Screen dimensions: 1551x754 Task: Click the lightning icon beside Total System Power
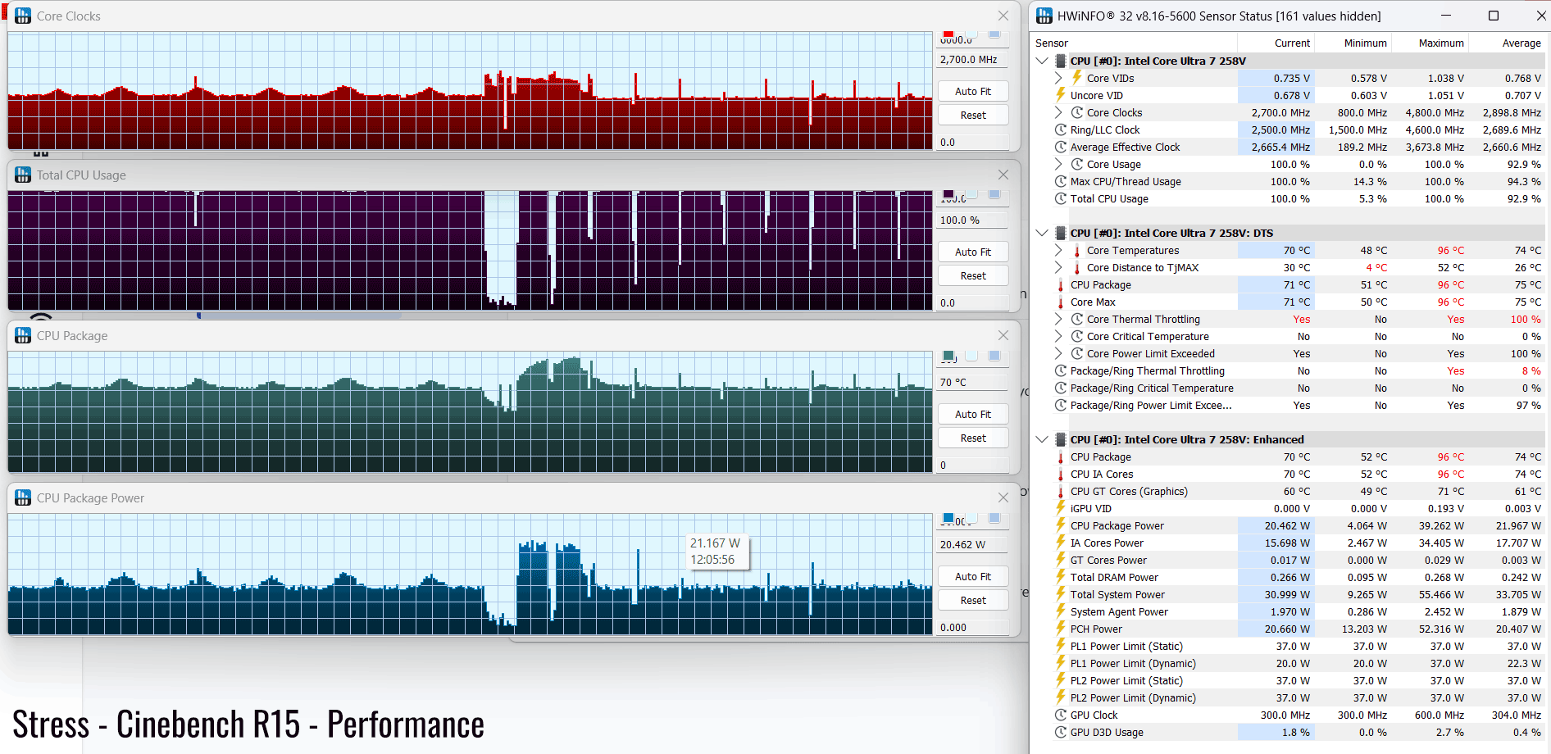[1061, 594]
